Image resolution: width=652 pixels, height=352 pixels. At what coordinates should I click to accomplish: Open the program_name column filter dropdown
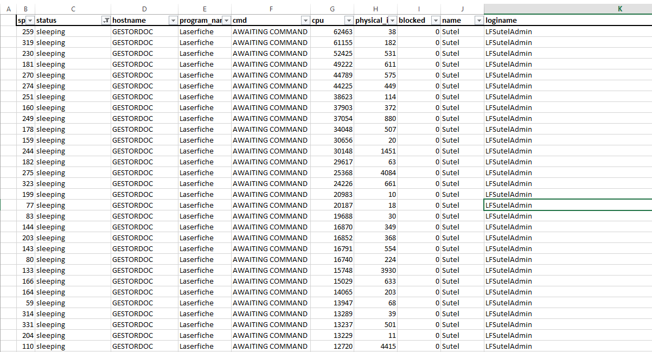[x=226, y=20]
